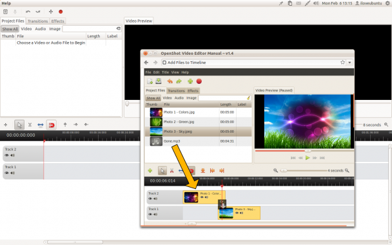This screenshot has width=392, height=245.
Task: Bookmark page with star in manual address bar
Action: tap(342, 63)
